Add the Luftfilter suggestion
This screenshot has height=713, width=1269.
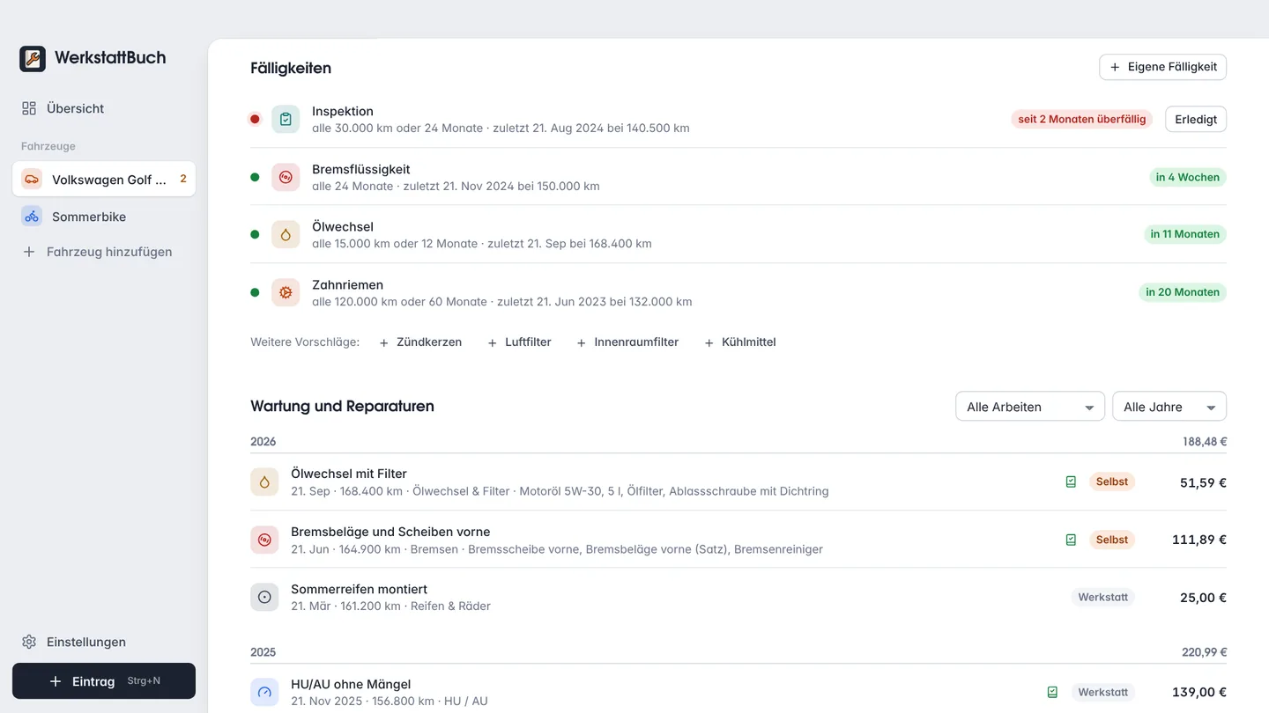tap(520, 342)
